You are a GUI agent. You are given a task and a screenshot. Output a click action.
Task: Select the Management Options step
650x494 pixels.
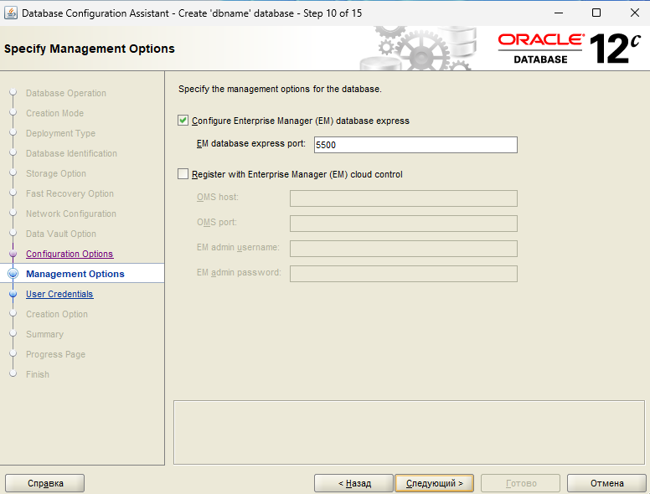click(75, 274)
